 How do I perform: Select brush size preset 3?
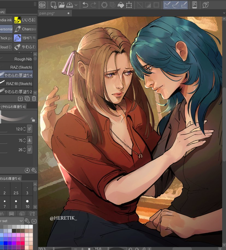[27, 189]
